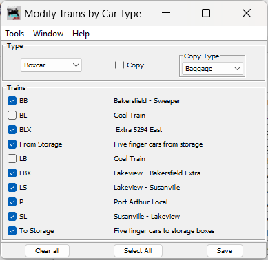The height and width of the screenshot is (260, 268).
Task: Open the Window menu
Action: pos(48,34)
